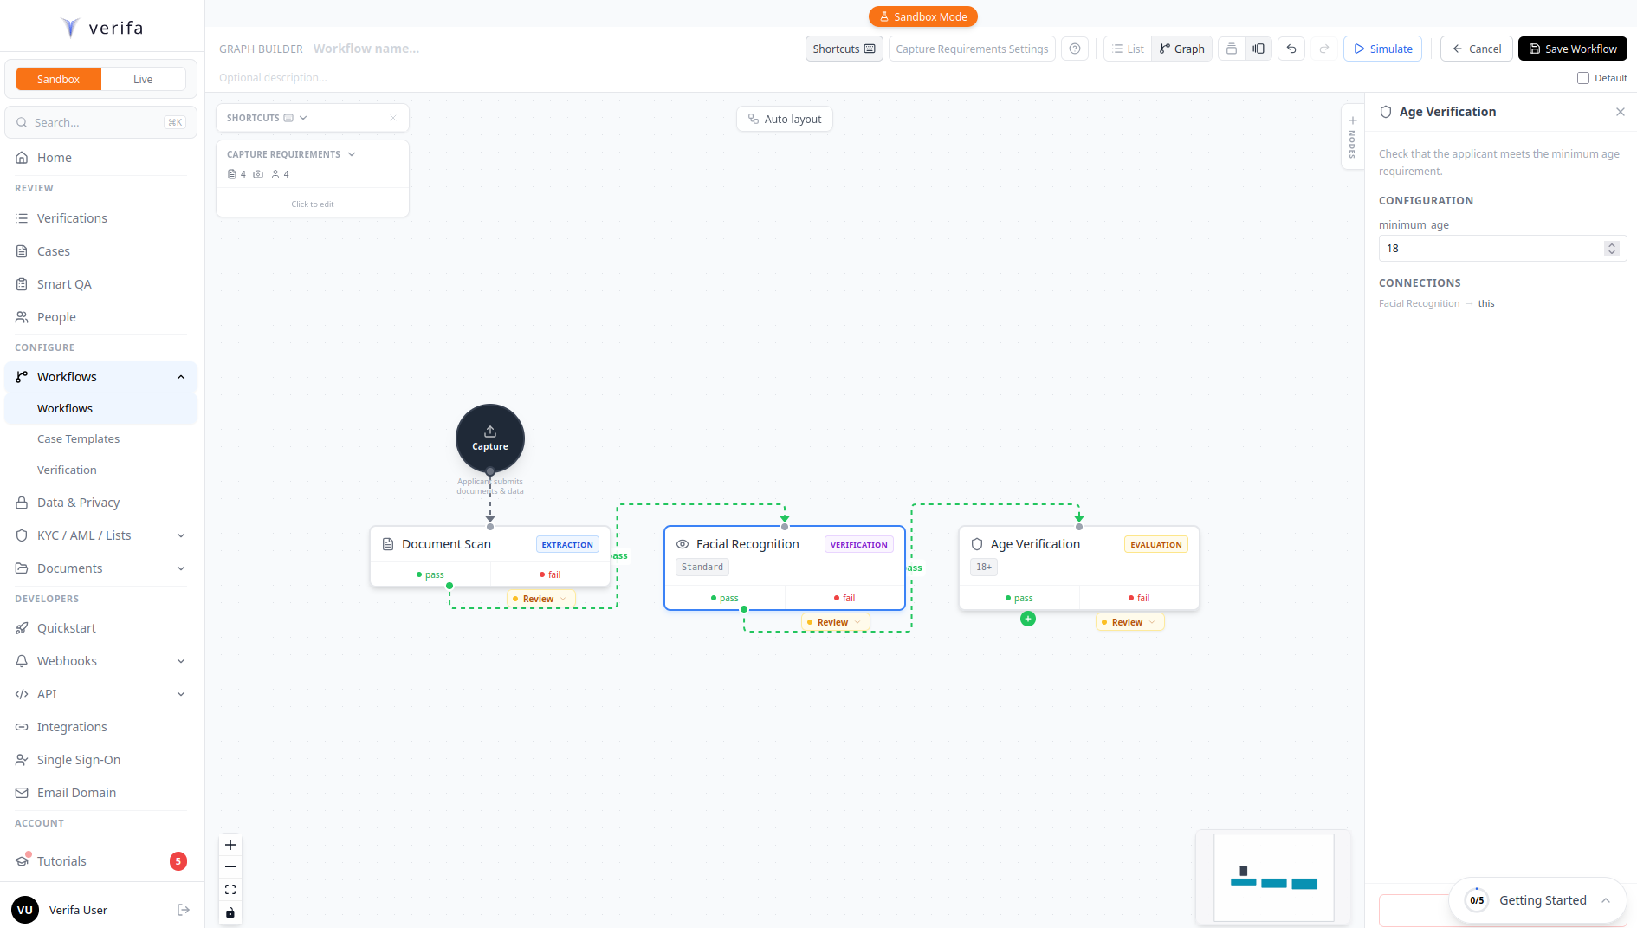Toggle the canvas lock icon
Viewport: 1637px width, 928px height.
click(x=230, y=912)
